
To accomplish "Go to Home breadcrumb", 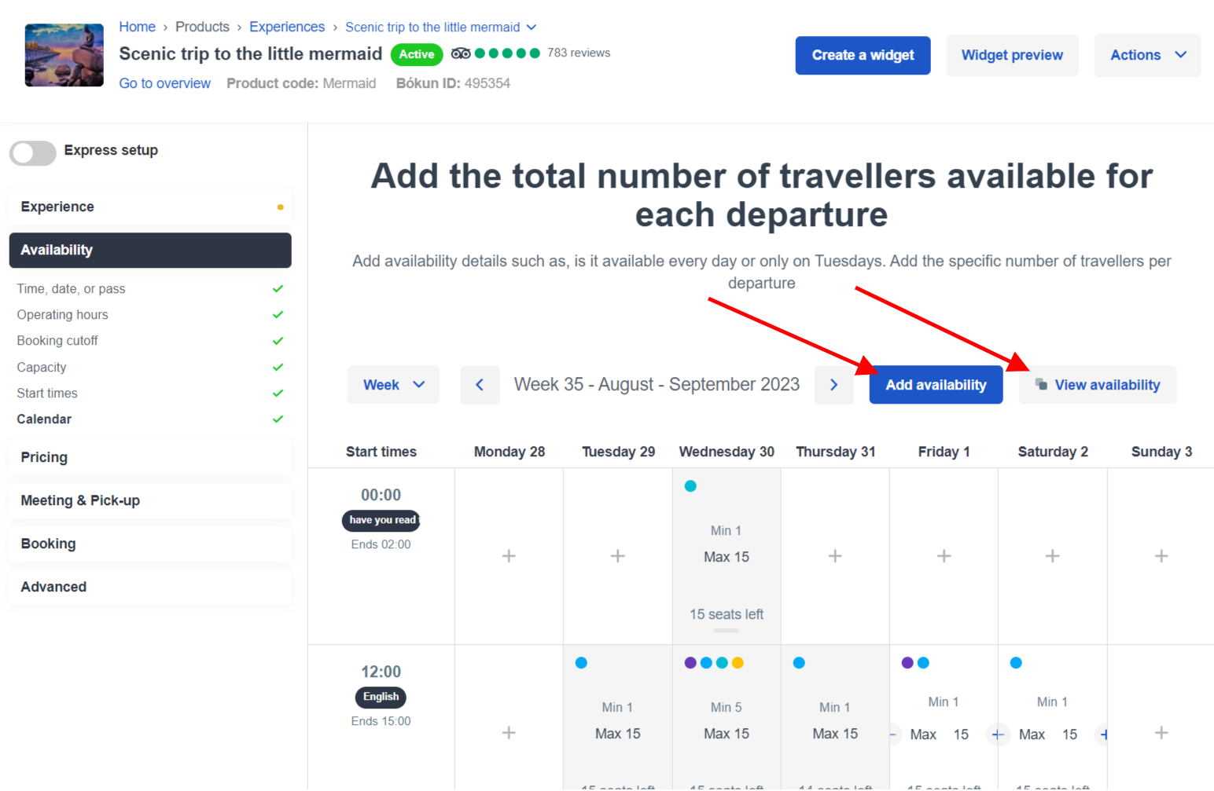I will pyautogui.click(x=137, y=27).
